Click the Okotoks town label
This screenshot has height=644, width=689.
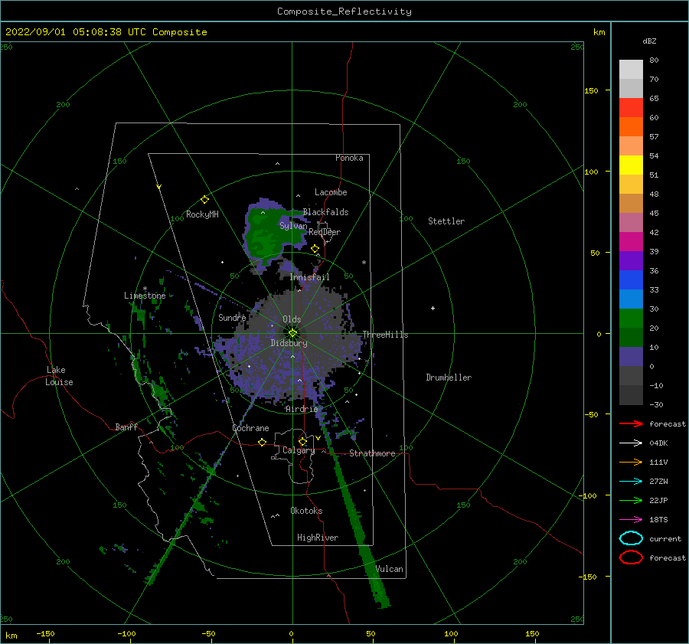[x=306, y=511]
